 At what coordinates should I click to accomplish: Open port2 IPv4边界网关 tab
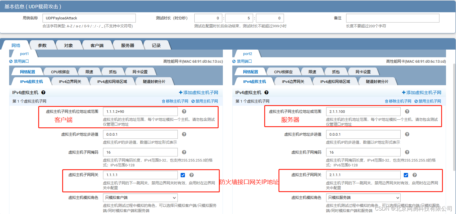[293, 81]
